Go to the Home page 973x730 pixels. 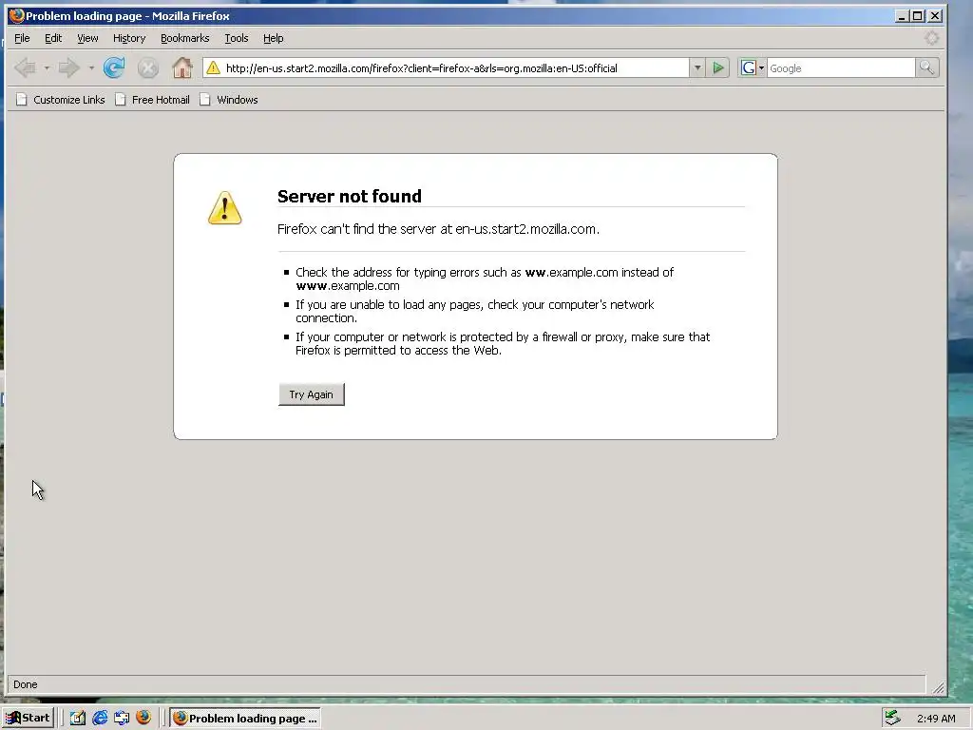(182, 67)
